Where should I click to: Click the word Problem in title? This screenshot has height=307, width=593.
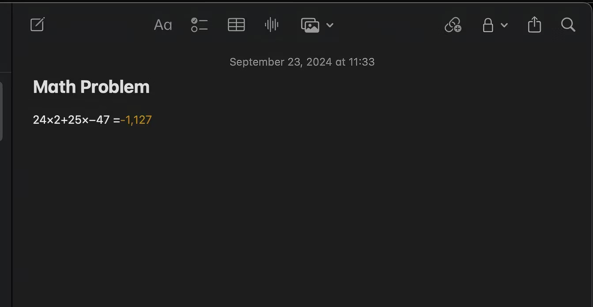115,87
